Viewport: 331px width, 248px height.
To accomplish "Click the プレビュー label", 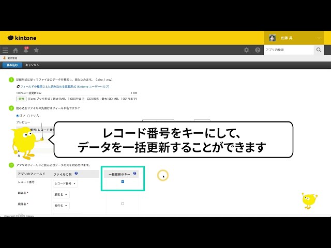I will pos(23,122).
